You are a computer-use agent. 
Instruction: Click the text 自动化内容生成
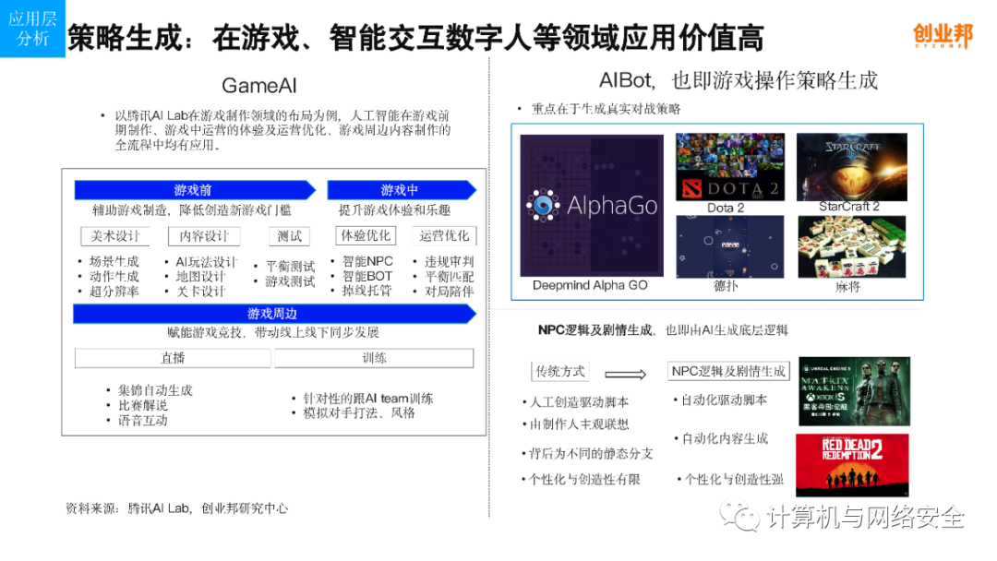[726, 439]
